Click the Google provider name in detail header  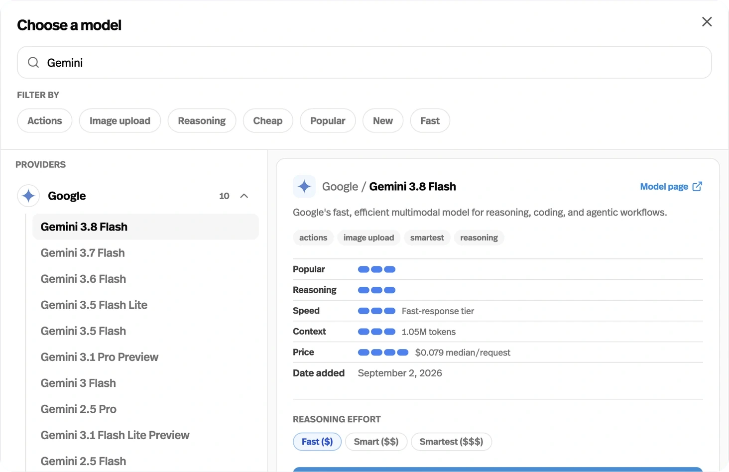[x=340, y=187]
